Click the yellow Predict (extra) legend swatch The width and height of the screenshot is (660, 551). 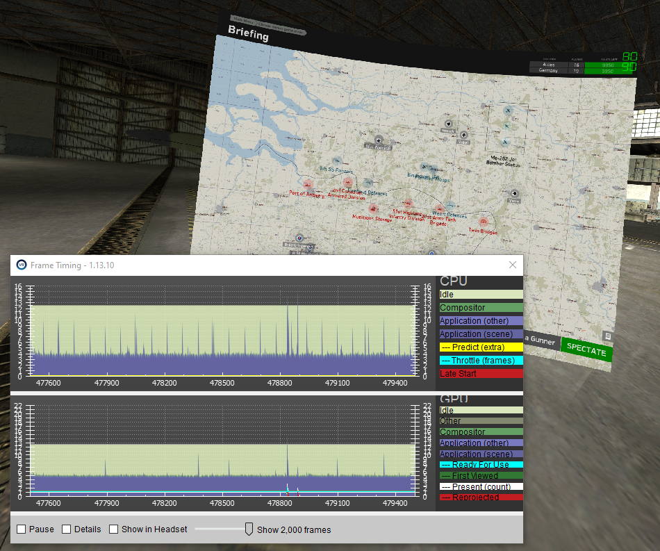click(481, 347)
